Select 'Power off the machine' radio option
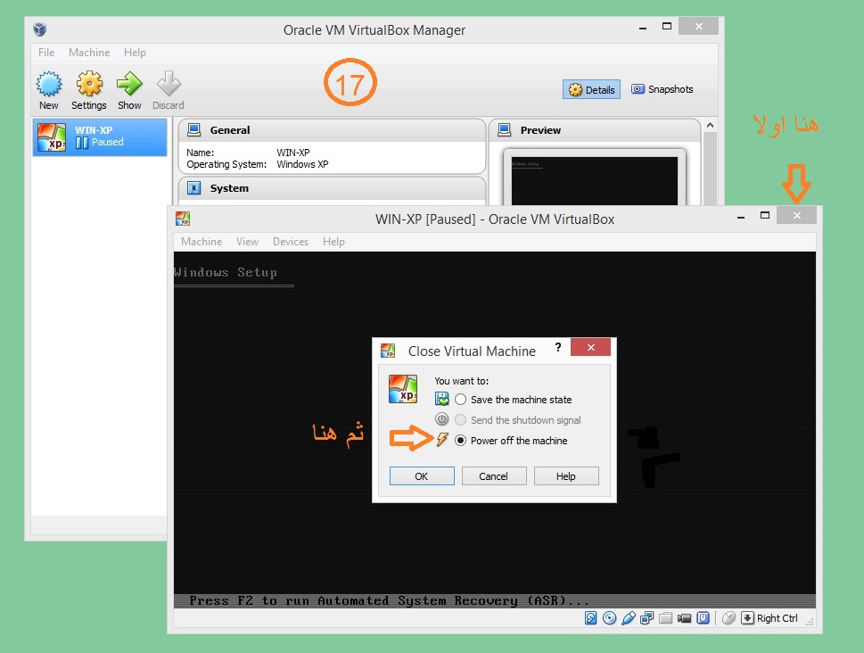 pyautogui.click(x=461, y=441)
